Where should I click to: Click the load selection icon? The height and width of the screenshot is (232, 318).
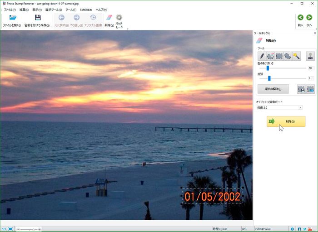[x=310, y=89]
